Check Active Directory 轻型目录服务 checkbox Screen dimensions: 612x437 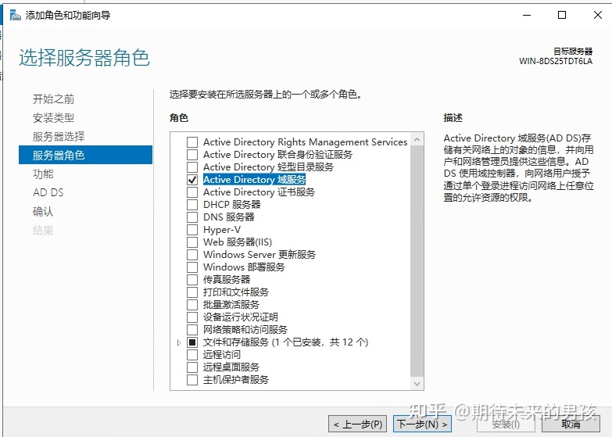pyautogui.click(x=192, y=167)
